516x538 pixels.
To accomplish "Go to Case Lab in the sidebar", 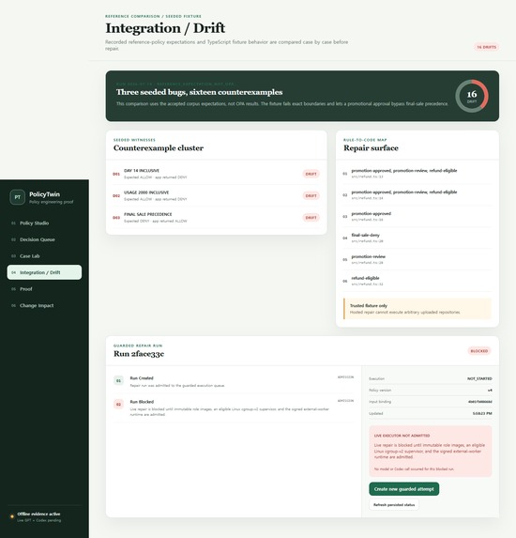I will (x=44, y=256).
